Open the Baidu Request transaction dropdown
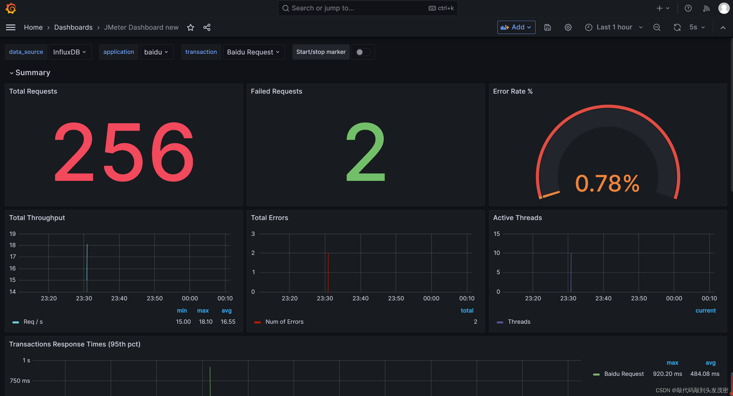Viewport: 733px width, 396px height. click(x=253, y=52)
